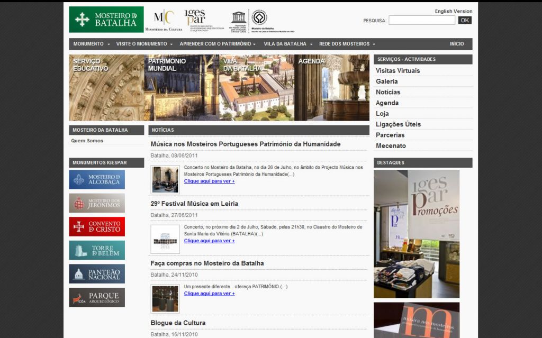Click the Parque Arqueológico Côa banner
This screenshot has height=338, width=542.
[97, 297]
